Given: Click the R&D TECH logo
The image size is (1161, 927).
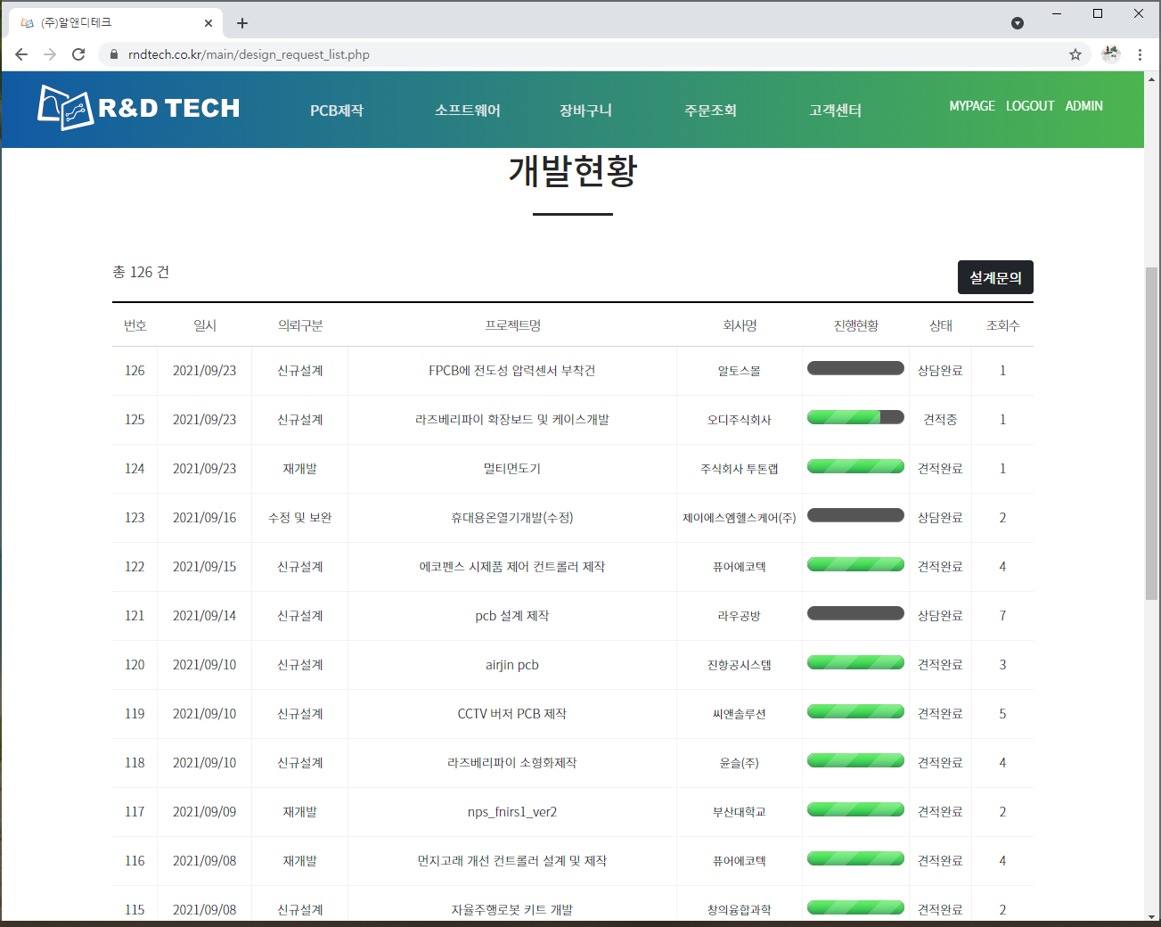Looking at the screenshot, I should coord(139,108).
